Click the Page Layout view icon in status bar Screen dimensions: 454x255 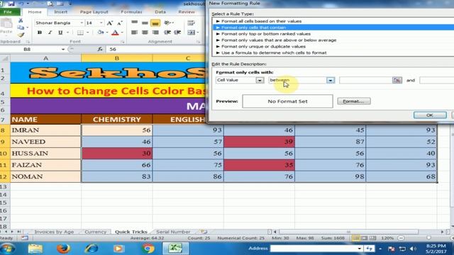click(x=364, y=238)
